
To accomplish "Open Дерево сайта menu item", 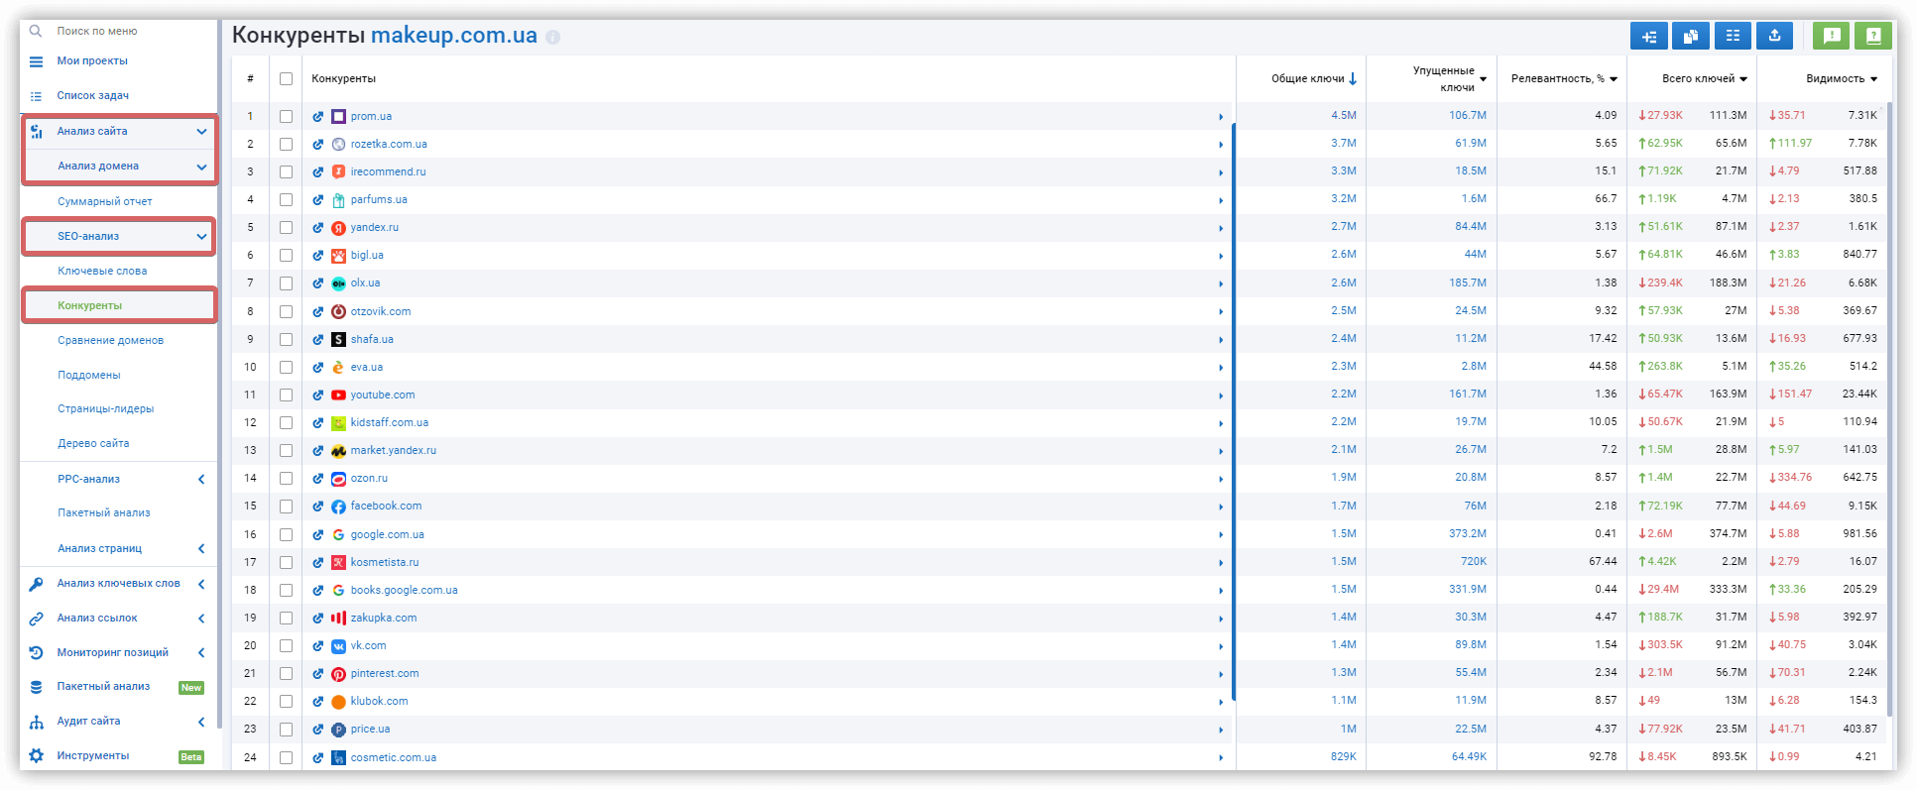I will click(93, 444).
